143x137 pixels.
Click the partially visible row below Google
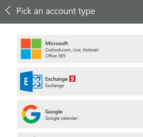tap(80, 135)
